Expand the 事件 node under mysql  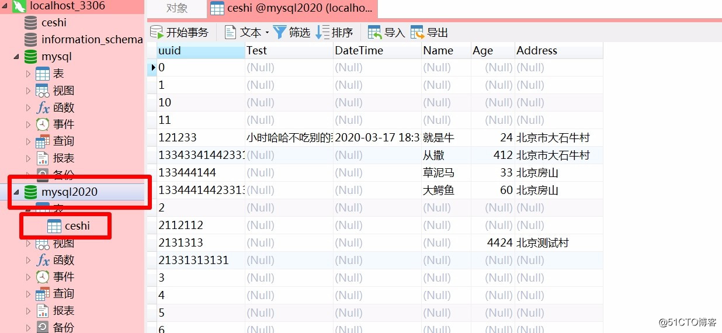pyautogui.click(x=28, y=124)
